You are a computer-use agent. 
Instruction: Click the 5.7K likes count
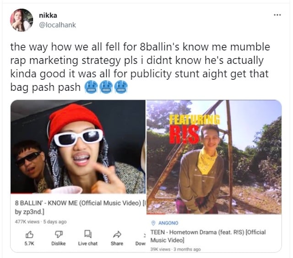pyautogui.click(x=29, y=244)
